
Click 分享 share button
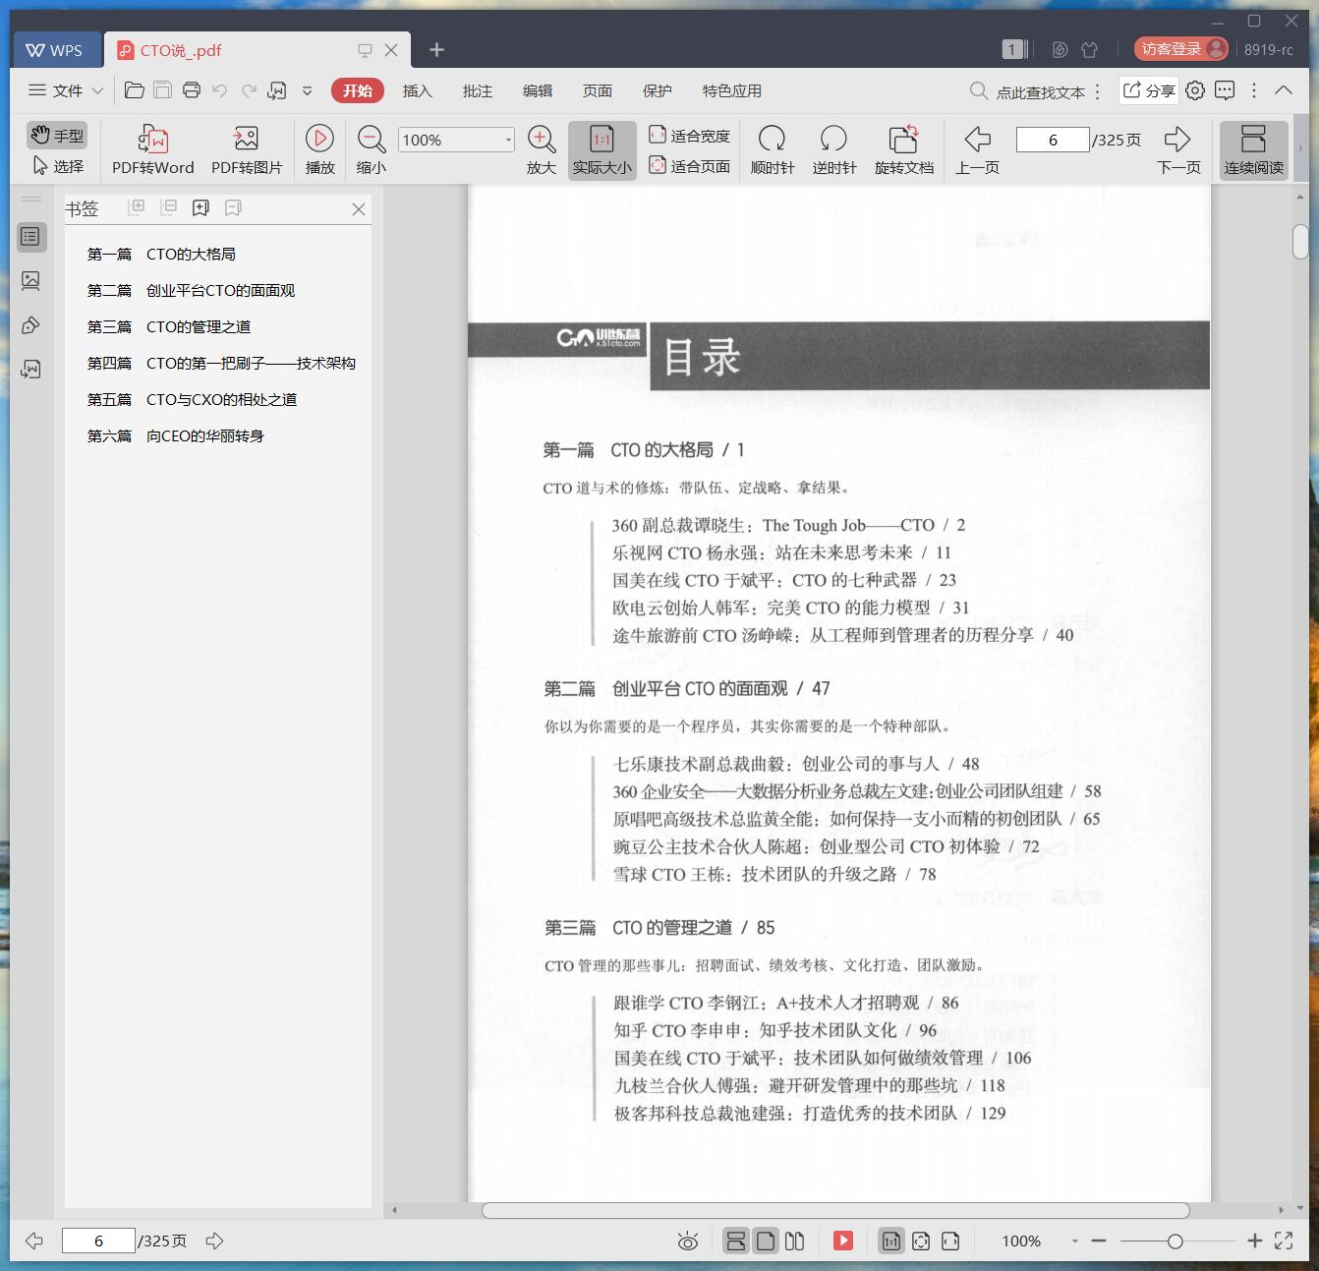click(1149, 90)
